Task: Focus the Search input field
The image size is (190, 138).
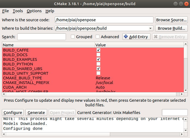Action: coord(41,37)
